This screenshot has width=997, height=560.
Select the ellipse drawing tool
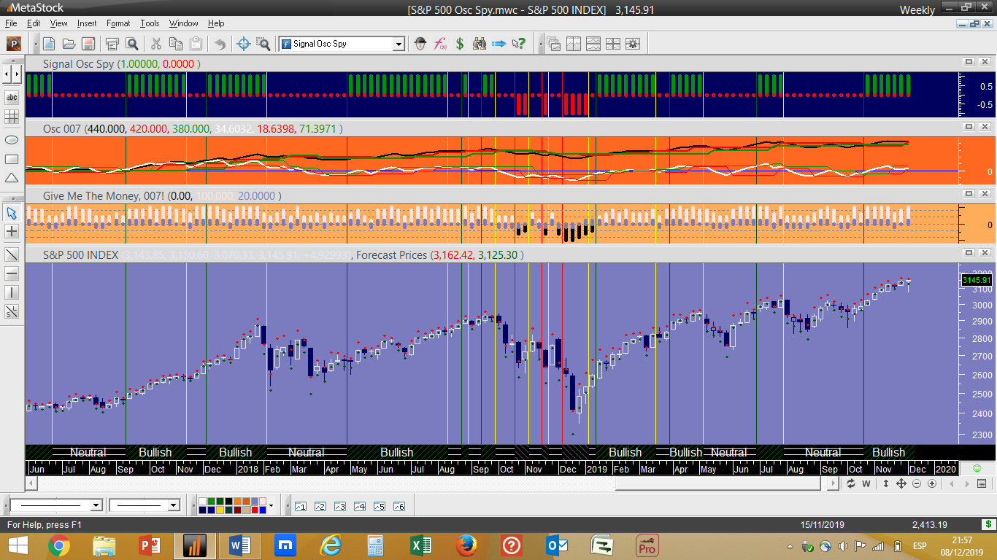(x=12, y=139)
